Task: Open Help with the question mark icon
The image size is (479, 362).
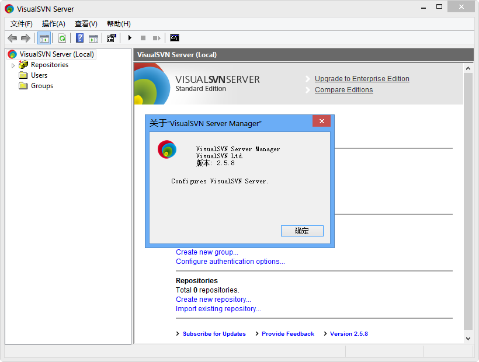Action: point(79,38)
